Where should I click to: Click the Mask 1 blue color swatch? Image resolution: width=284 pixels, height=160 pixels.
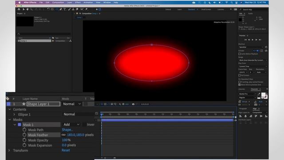(20, 124)
